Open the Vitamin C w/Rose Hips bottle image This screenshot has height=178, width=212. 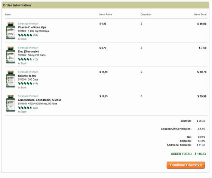click(x=10, y=31)
